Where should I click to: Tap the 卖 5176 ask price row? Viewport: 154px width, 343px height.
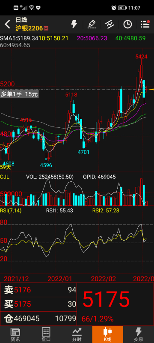point(38,290)
